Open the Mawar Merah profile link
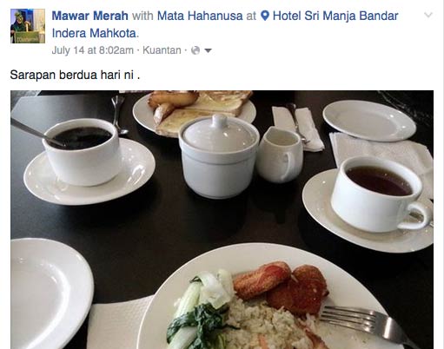This screenshot has height=349, width=444. [x=89, y=16]
